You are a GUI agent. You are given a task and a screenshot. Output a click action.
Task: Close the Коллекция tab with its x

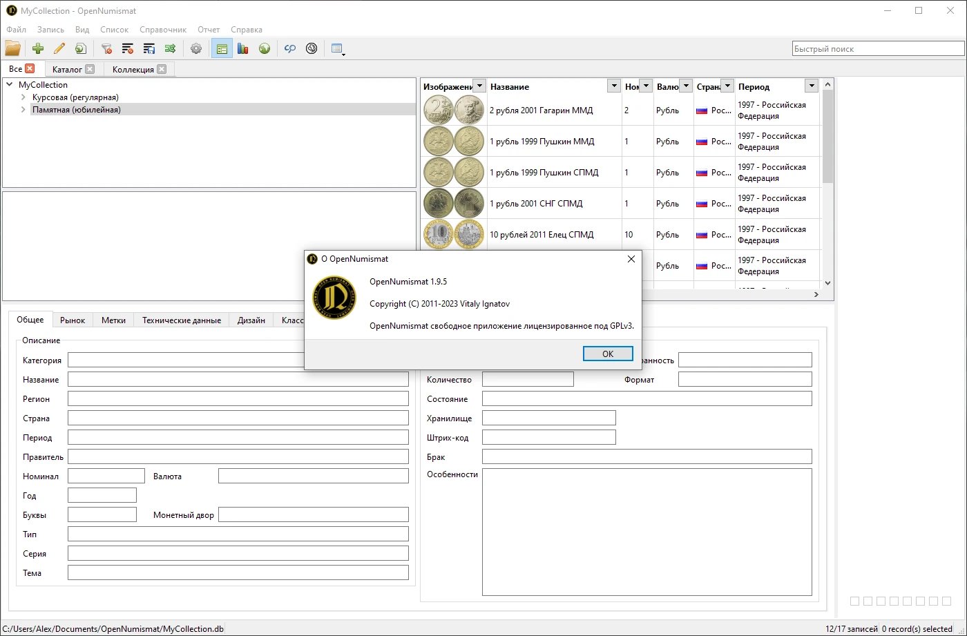point(161,69)
